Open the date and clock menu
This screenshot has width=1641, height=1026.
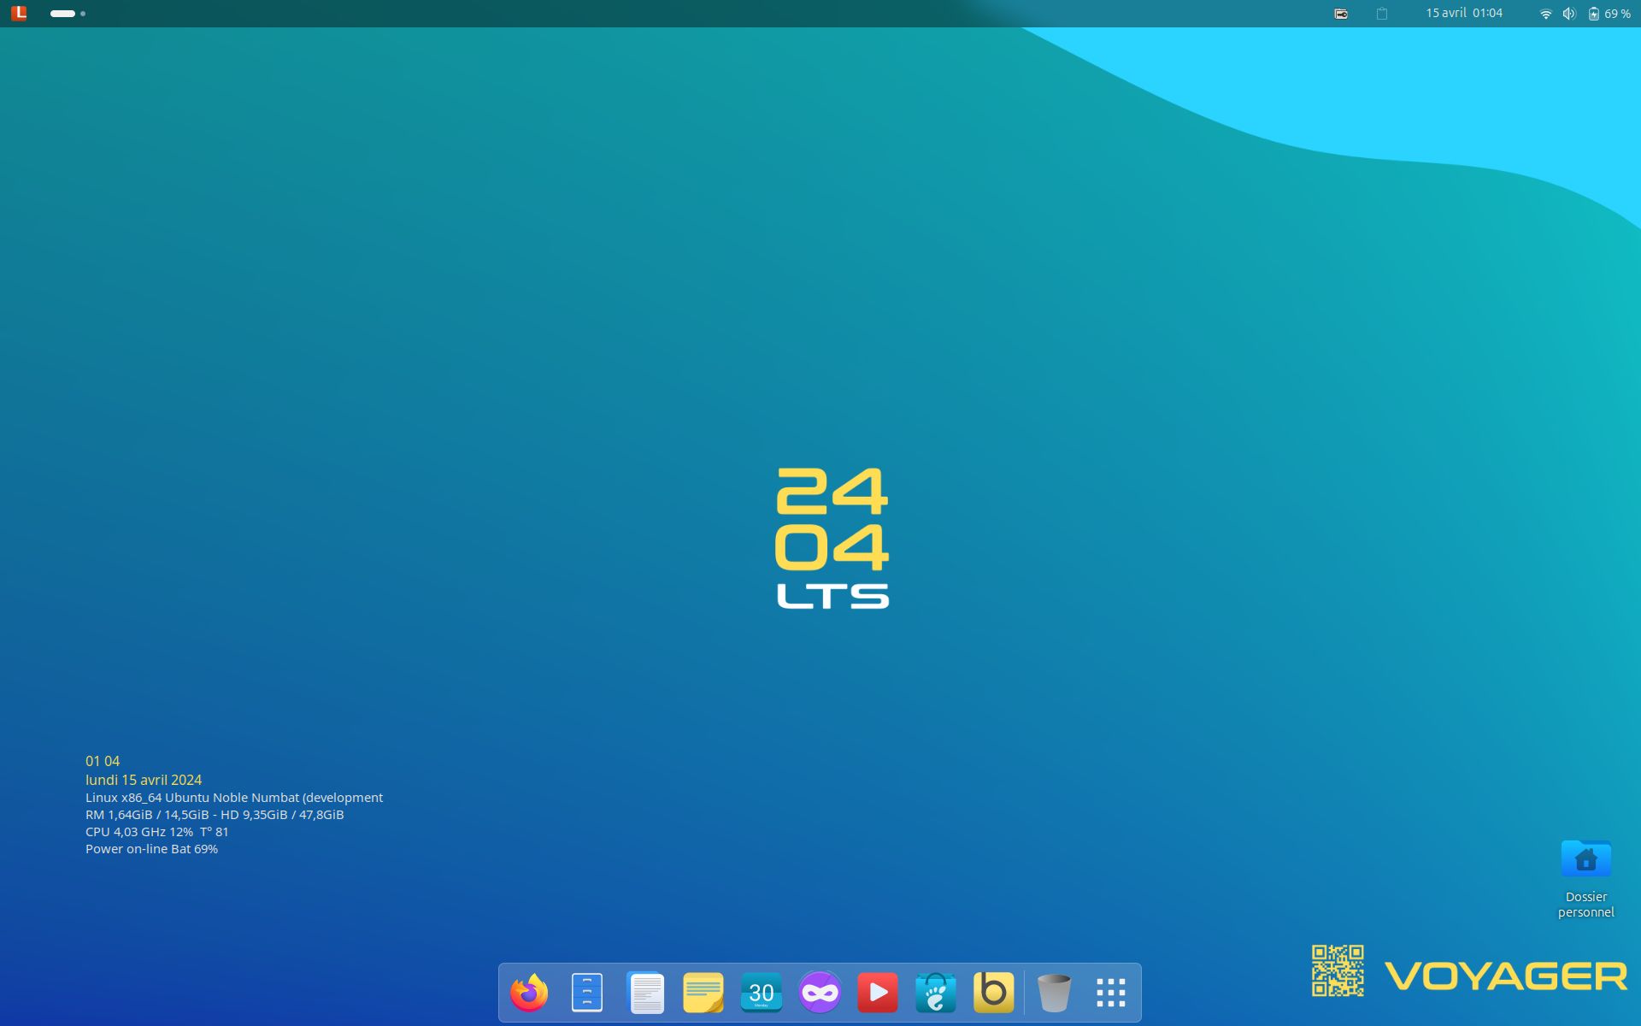coord(1463,14)
